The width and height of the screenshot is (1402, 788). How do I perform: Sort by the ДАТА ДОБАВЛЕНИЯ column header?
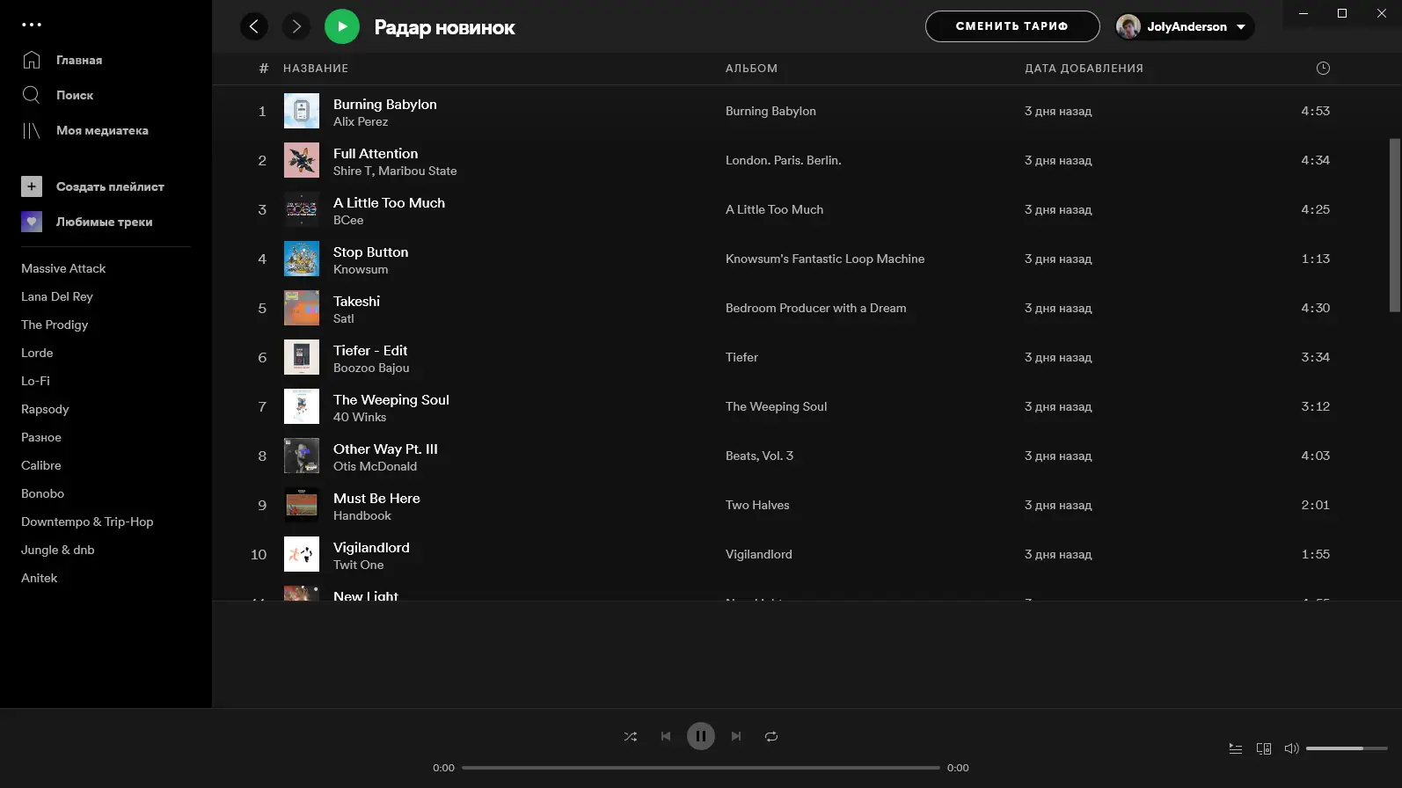1084,69
